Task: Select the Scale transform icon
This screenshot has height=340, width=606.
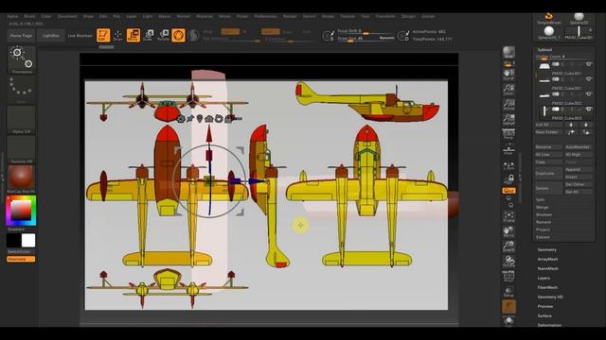Action: click(148, 35)
